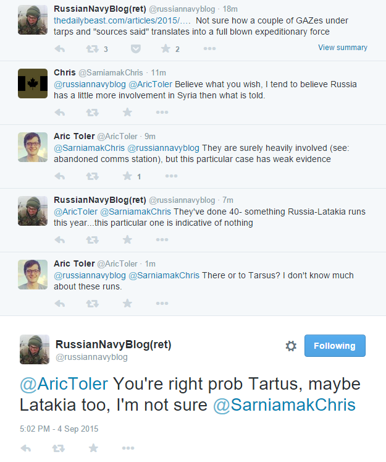Viewport: 386px width, 462px height.
Task: Open thedailybeast.com article link
Action: [122, 21]
